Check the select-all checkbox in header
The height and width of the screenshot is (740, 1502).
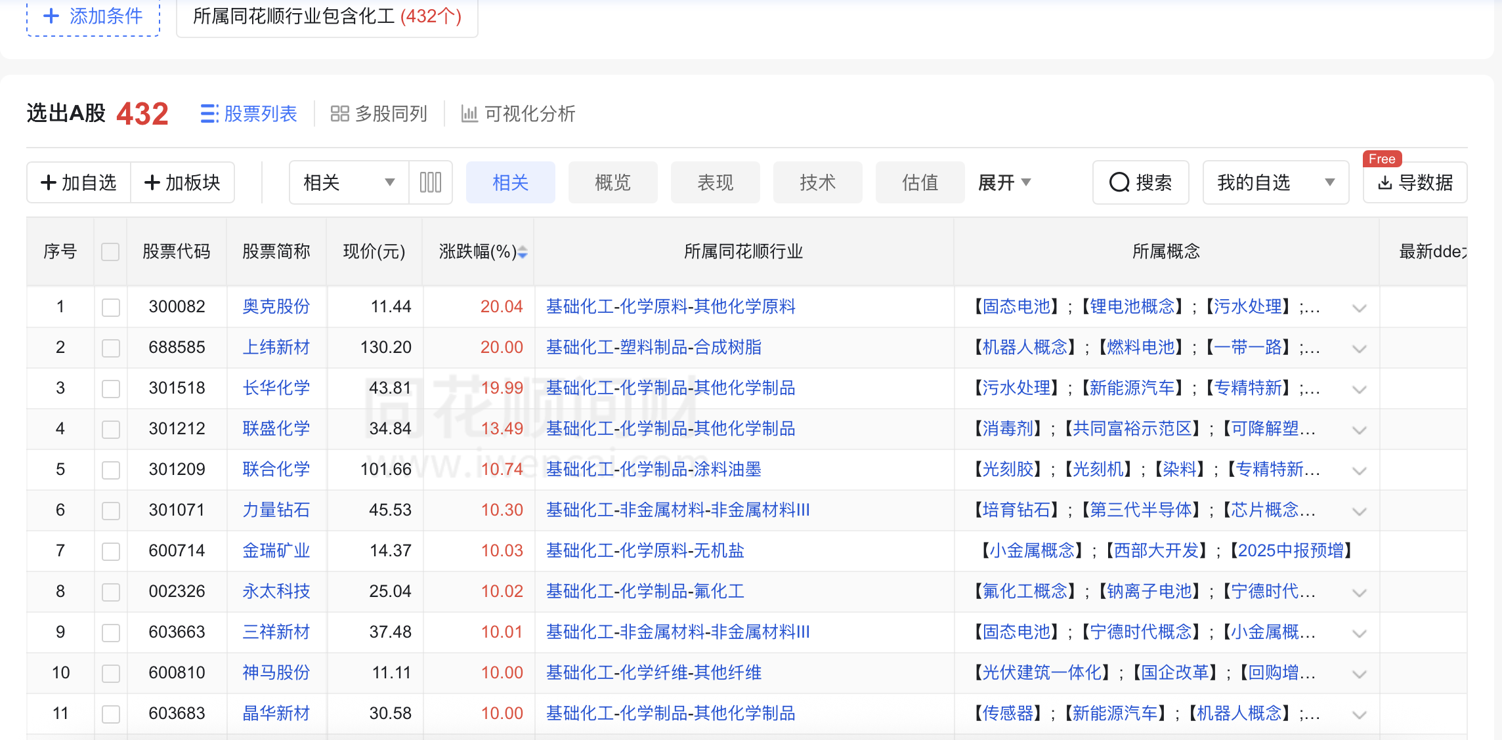110,252
